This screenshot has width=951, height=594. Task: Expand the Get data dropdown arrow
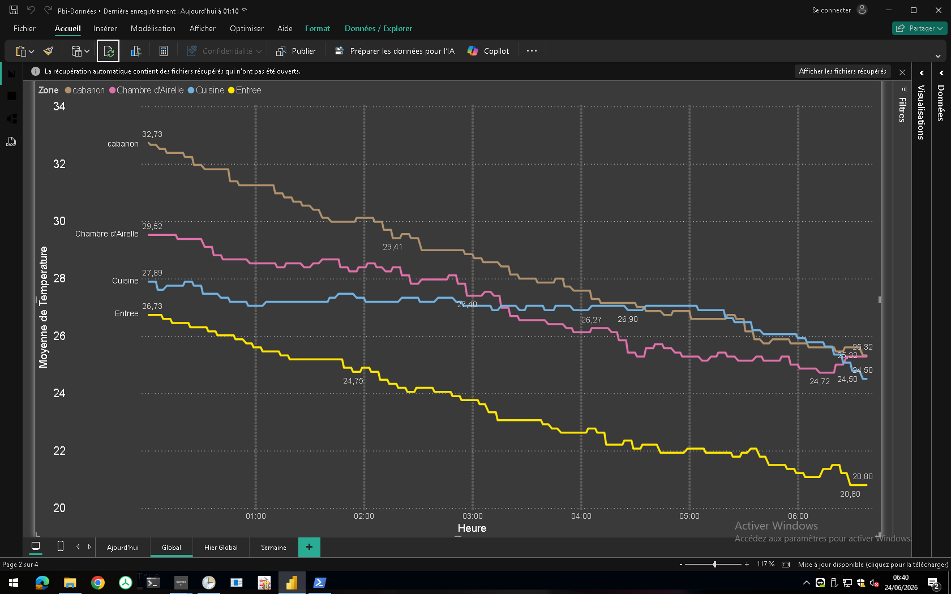coord(87,51)
